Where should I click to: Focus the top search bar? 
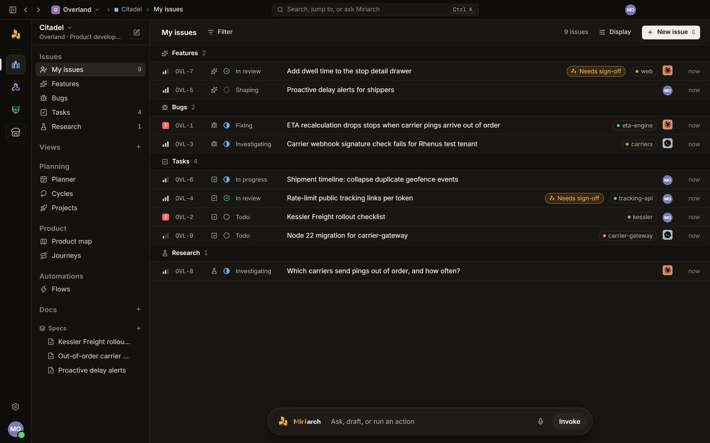point(375,10)
